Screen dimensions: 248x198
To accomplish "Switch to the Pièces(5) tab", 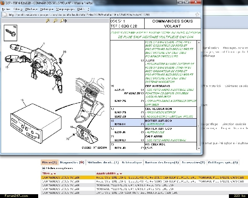I will (x=50, y=163).
